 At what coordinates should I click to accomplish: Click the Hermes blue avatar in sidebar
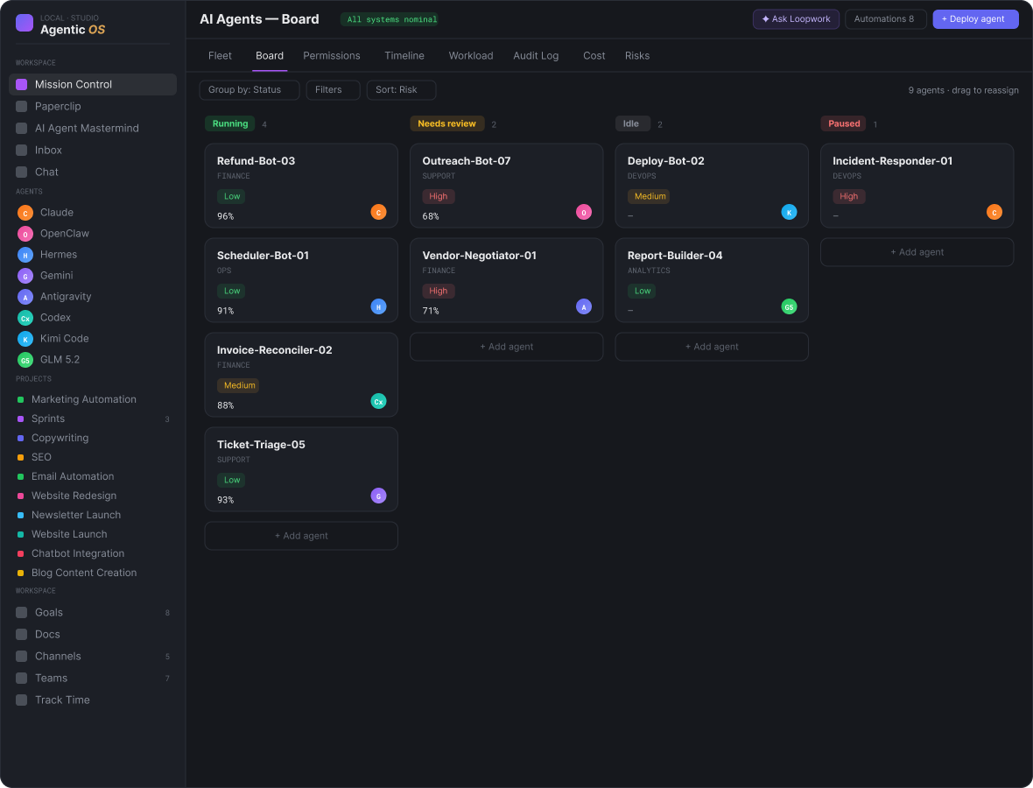[25, 255]
